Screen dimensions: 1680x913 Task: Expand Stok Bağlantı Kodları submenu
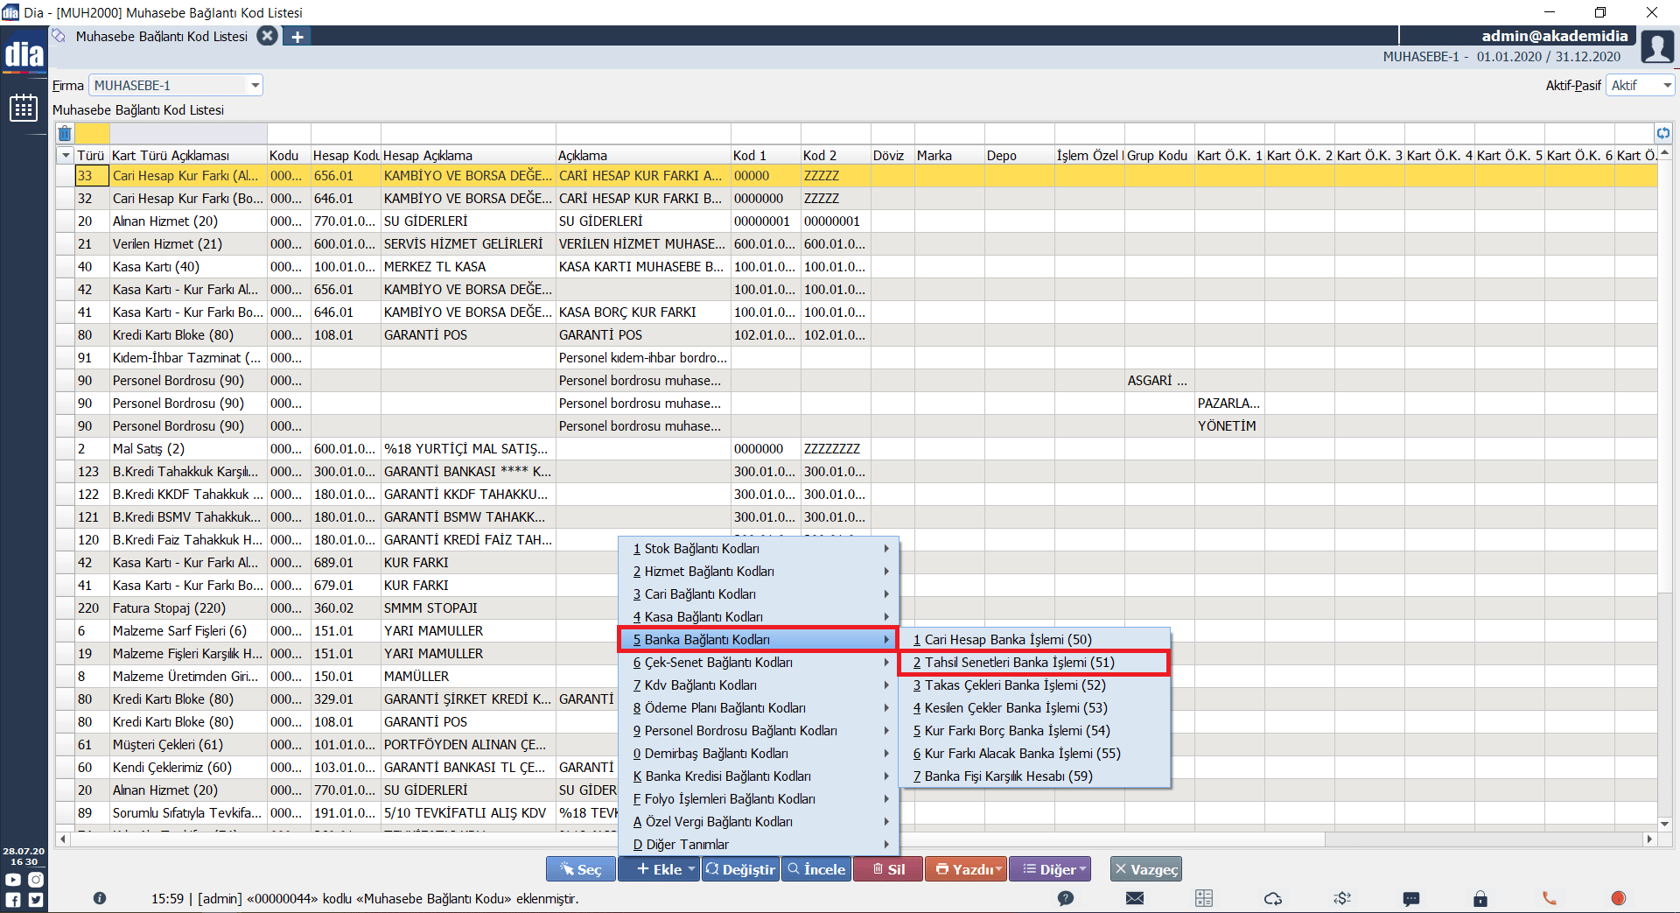[759, 549]
